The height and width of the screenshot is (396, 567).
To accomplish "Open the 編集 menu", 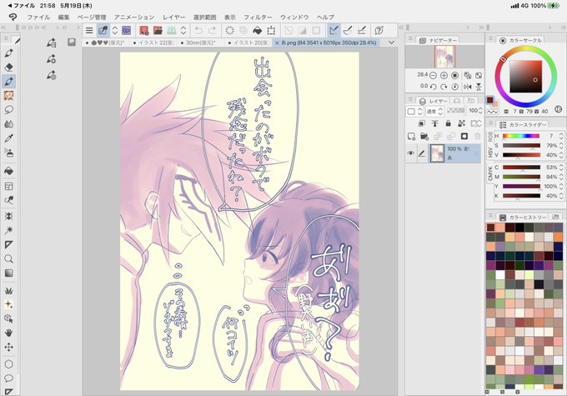I will pyautogui.click(x=63, y=17).
